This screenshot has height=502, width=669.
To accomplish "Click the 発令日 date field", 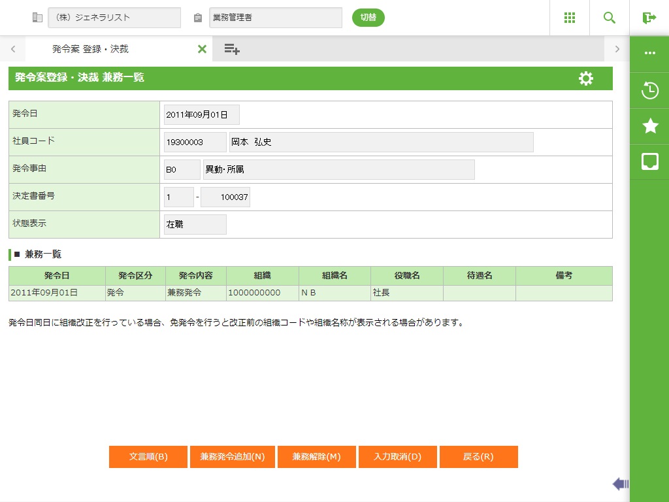I will coord(201,114).
